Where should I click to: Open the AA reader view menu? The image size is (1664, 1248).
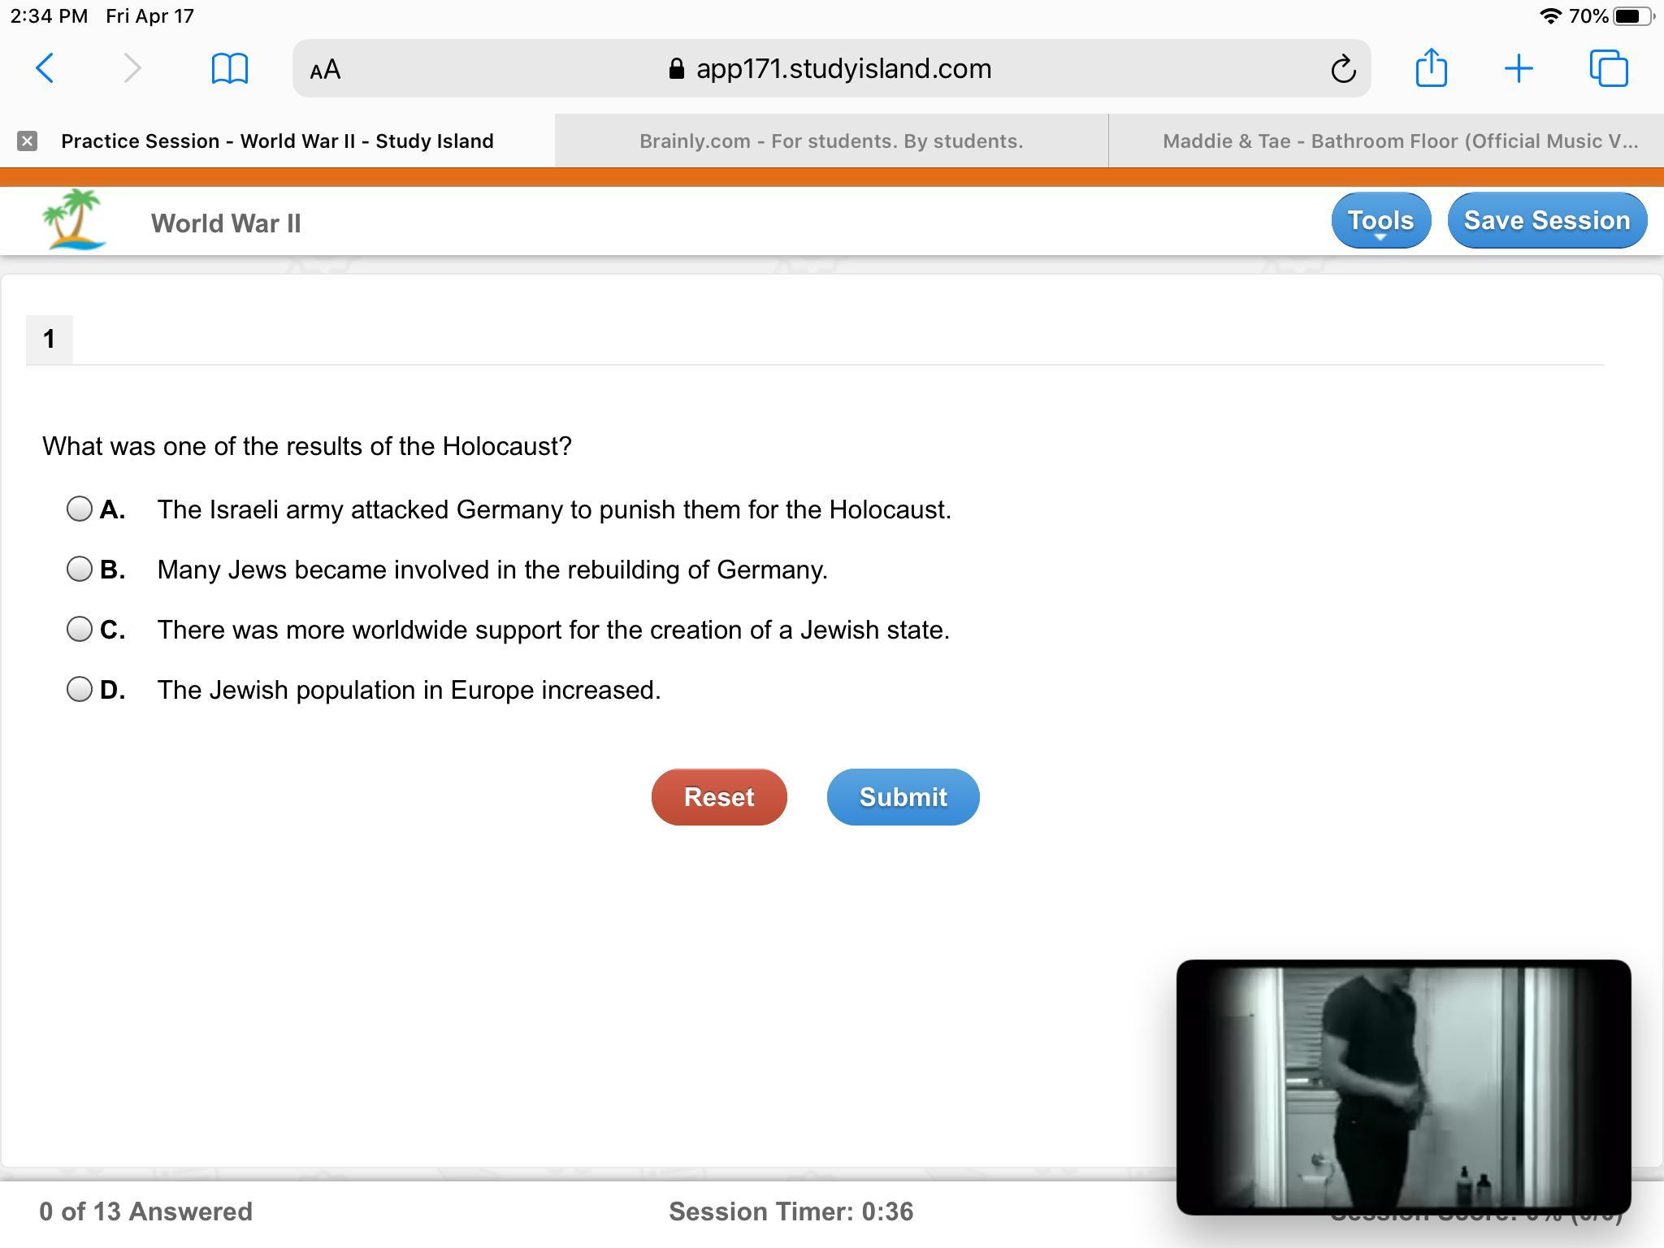pyautogui.click(x=325, y=70)
